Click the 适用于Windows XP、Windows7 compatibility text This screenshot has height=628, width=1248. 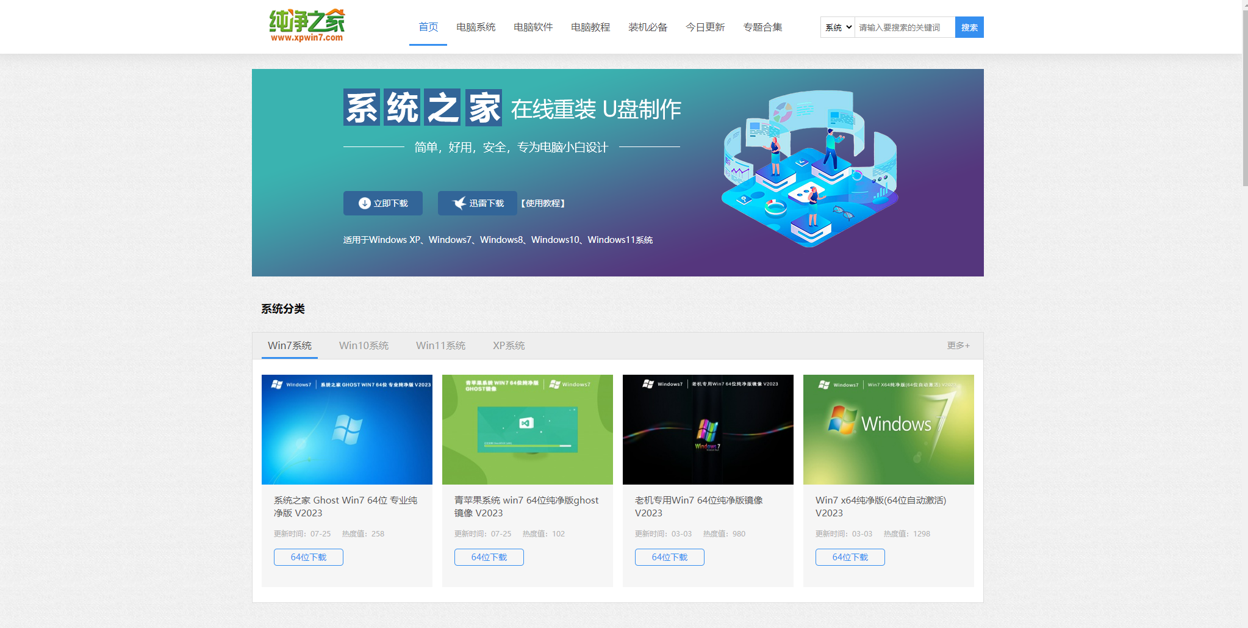point(498,240)
